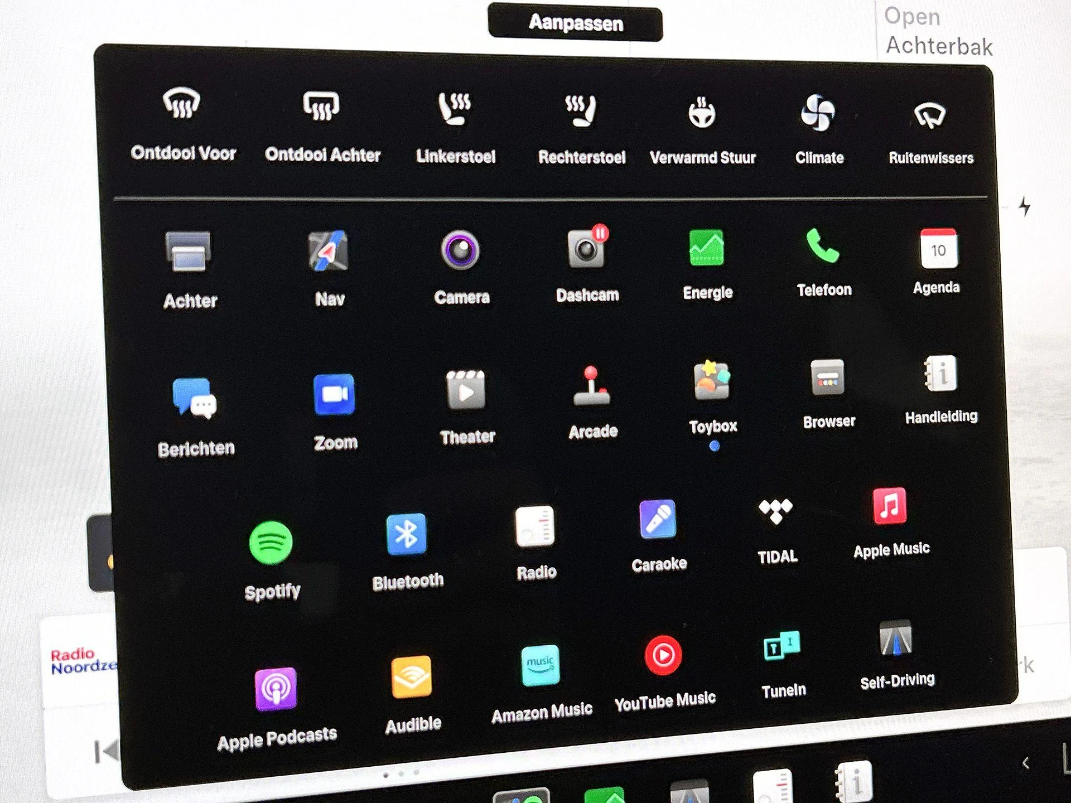
Task: Open the Agenda calendar app
Action: [939, 248]
